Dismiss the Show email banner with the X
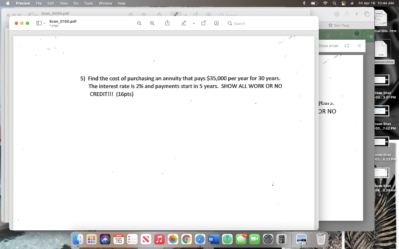Image resolution: width=399 pixels, height=249 pixels. (x=359, y=46)
